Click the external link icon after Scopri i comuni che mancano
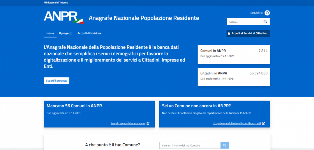314x150 pixels. click(x=148, y=124)
